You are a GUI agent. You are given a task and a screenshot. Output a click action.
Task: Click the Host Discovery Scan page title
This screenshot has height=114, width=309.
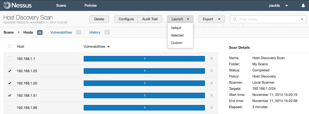pyautogui.click(x=28, y=17)
